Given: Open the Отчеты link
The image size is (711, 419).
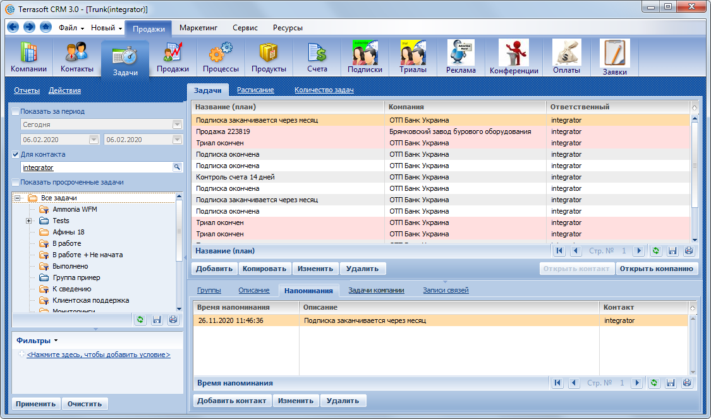Looking at the screenshot, I should click(27, 90).
